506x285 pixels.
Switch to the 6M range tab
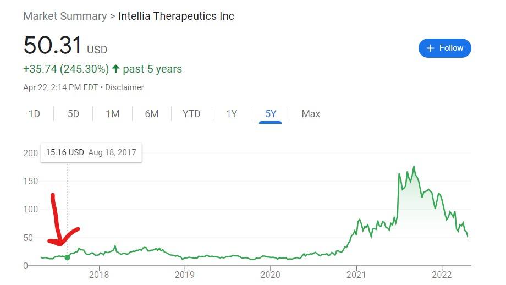coord(152,114)
